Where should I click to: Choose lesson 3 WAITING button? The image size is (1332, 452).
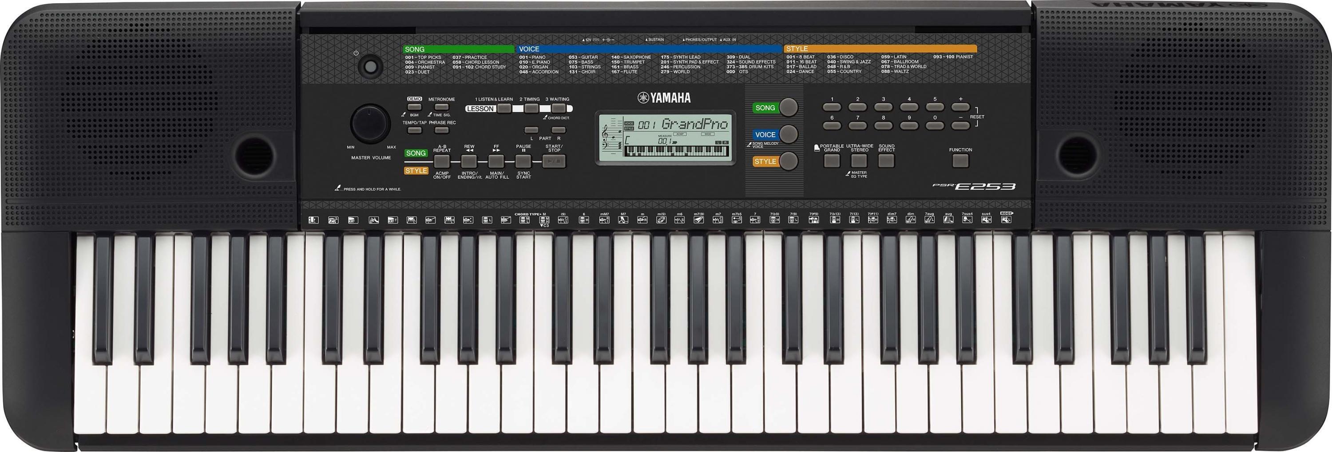coord(559,109)
